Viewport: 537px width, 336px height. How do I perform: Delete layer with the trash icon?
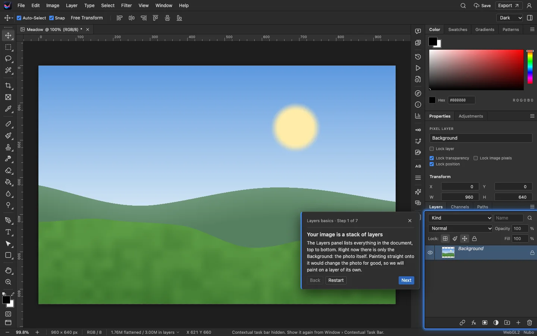pos(530,323)
